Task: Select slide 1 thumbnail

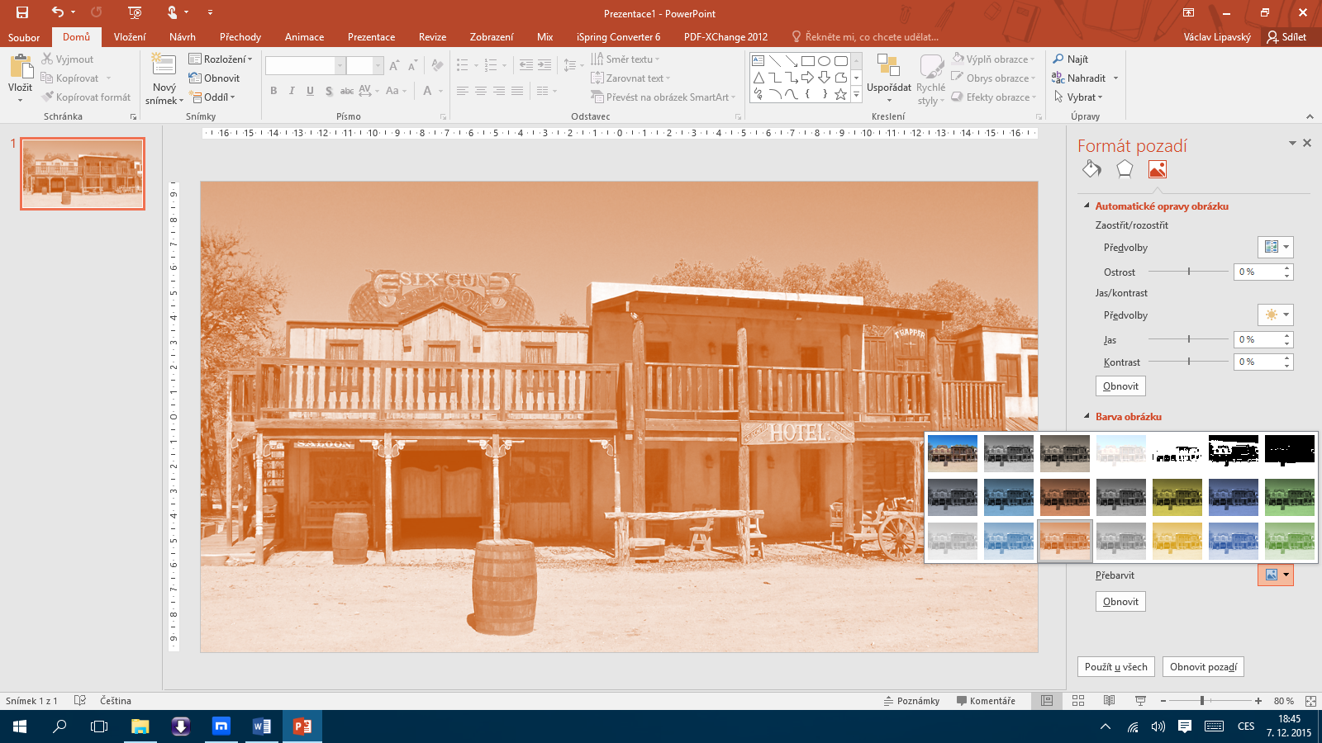Action: (83, 173)
